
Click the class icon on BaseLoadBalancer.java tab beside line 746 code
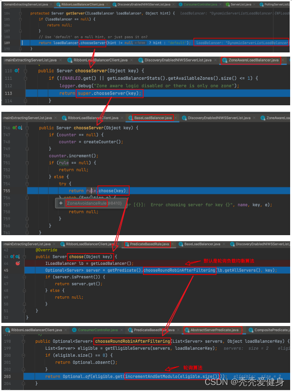point(130,118)
